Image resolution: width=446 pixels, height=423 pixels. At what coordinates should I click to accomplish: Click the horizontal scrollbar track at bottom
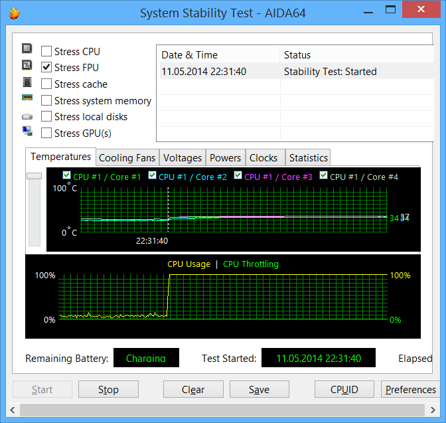tap(222, 410)
